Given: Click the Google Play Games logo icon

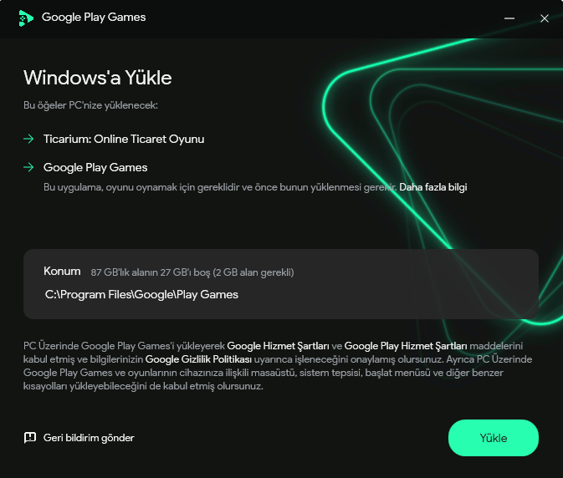Looking at the screenshot, I should (26, 18).
